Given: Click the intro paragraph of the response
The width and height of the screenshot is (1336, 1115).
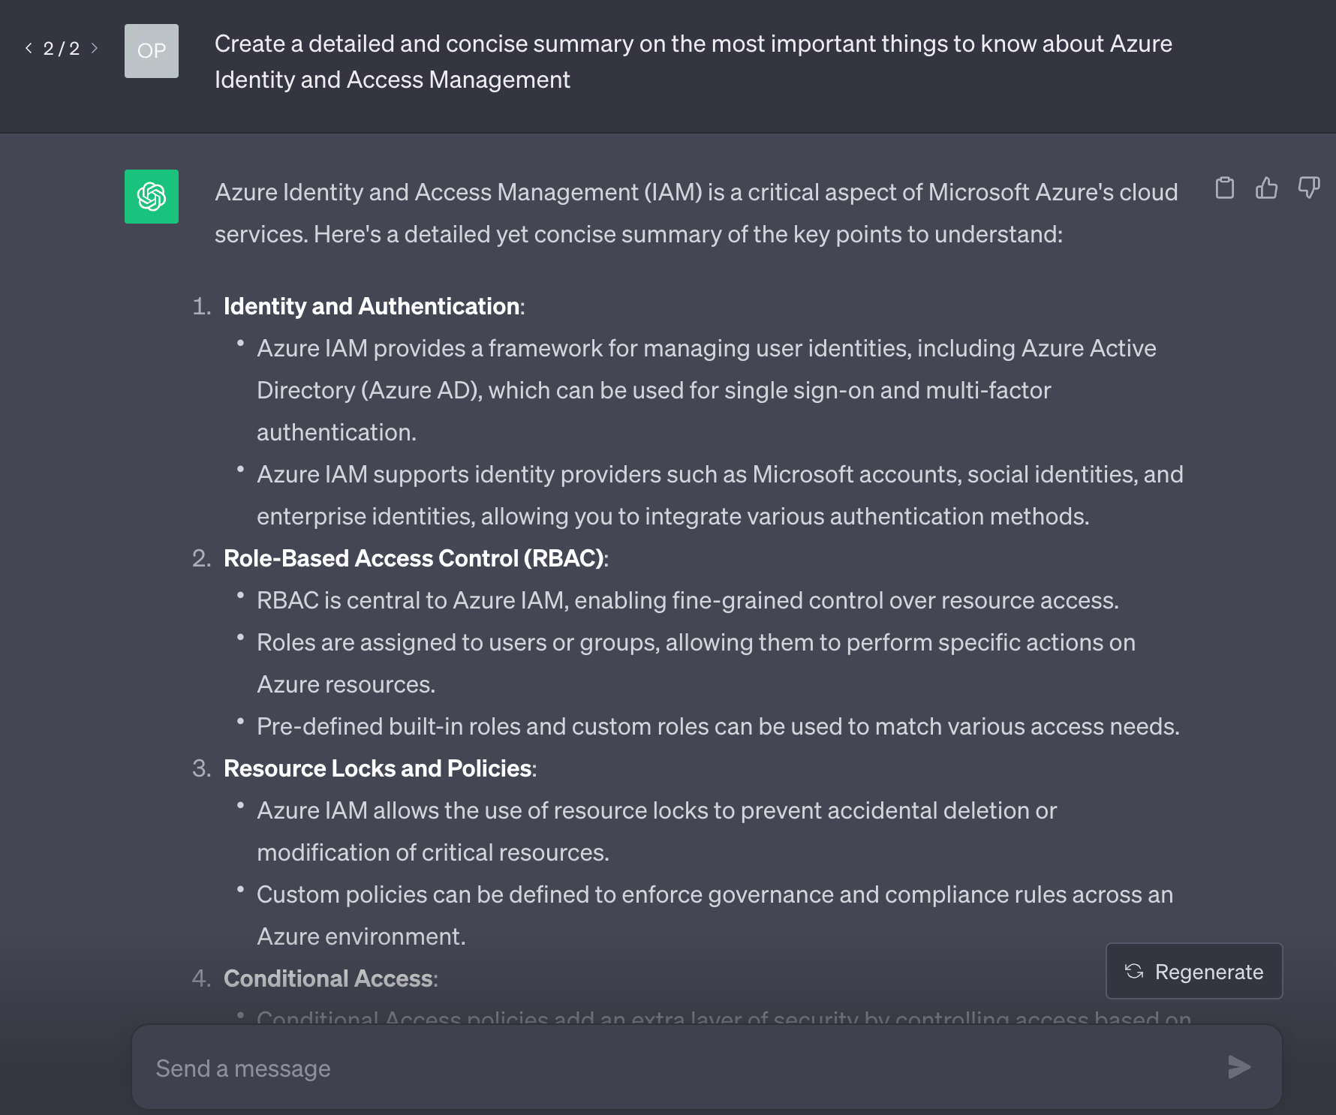Looking at the screenshot, I should tap(696, 213).
